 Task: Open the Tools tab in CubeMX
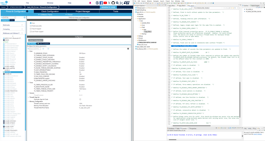pos(116,11)
